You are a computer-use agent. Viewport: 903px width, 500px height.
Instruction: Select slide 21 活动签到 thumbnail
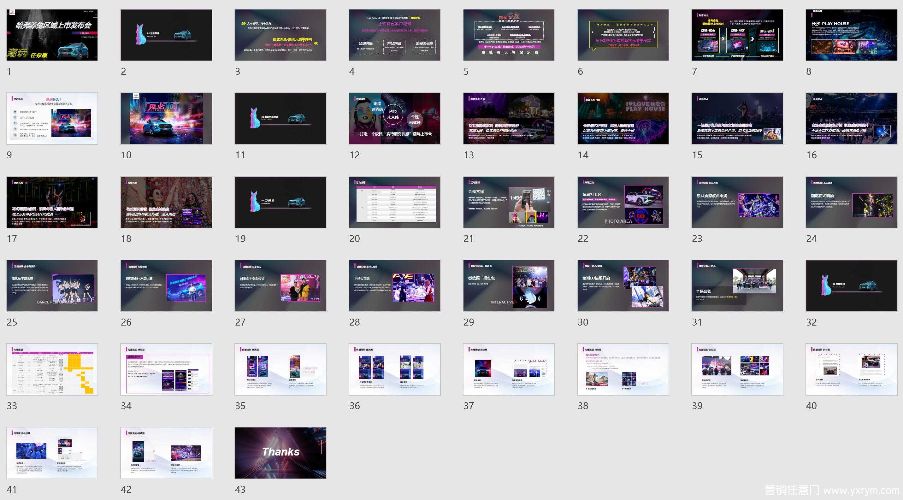pos(509,202)
